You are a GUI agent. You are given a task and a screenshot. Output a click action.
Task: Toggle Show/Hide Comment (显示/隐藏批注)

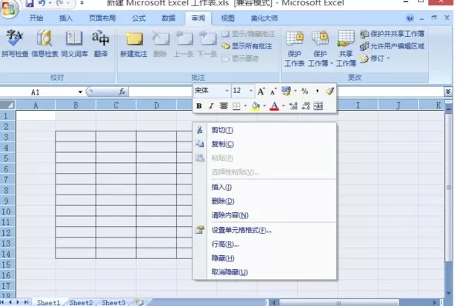tap(248, 34)
